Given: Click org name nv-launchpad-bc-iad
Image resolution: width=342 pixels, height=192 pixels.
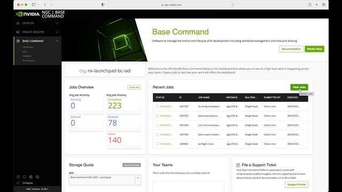Looking at the screenshot, I should point(109,71).
